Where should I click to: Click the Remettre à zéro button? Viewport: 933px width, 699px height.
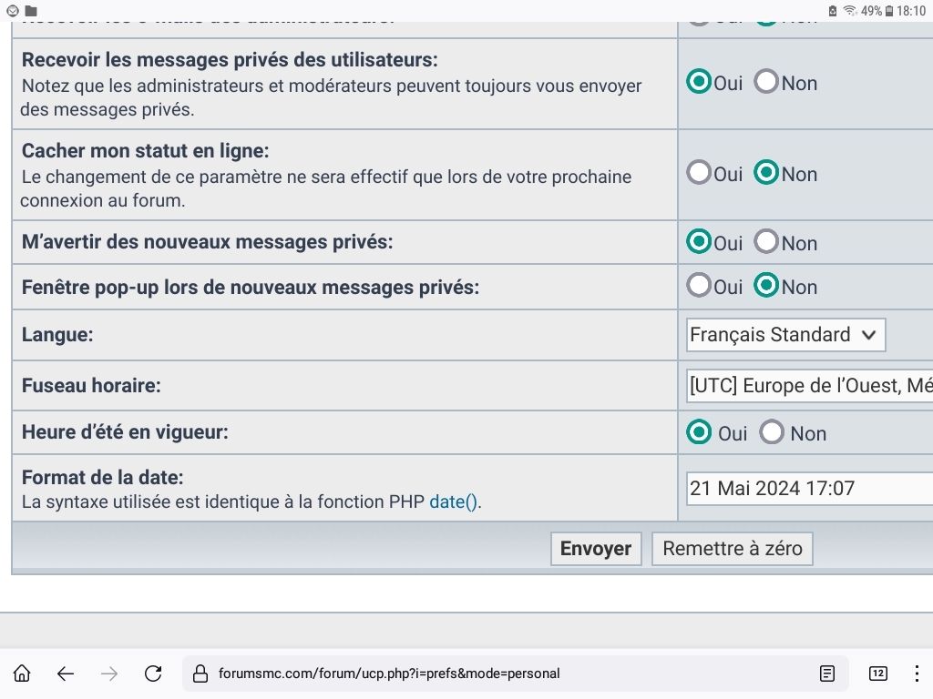click(733, 549)
